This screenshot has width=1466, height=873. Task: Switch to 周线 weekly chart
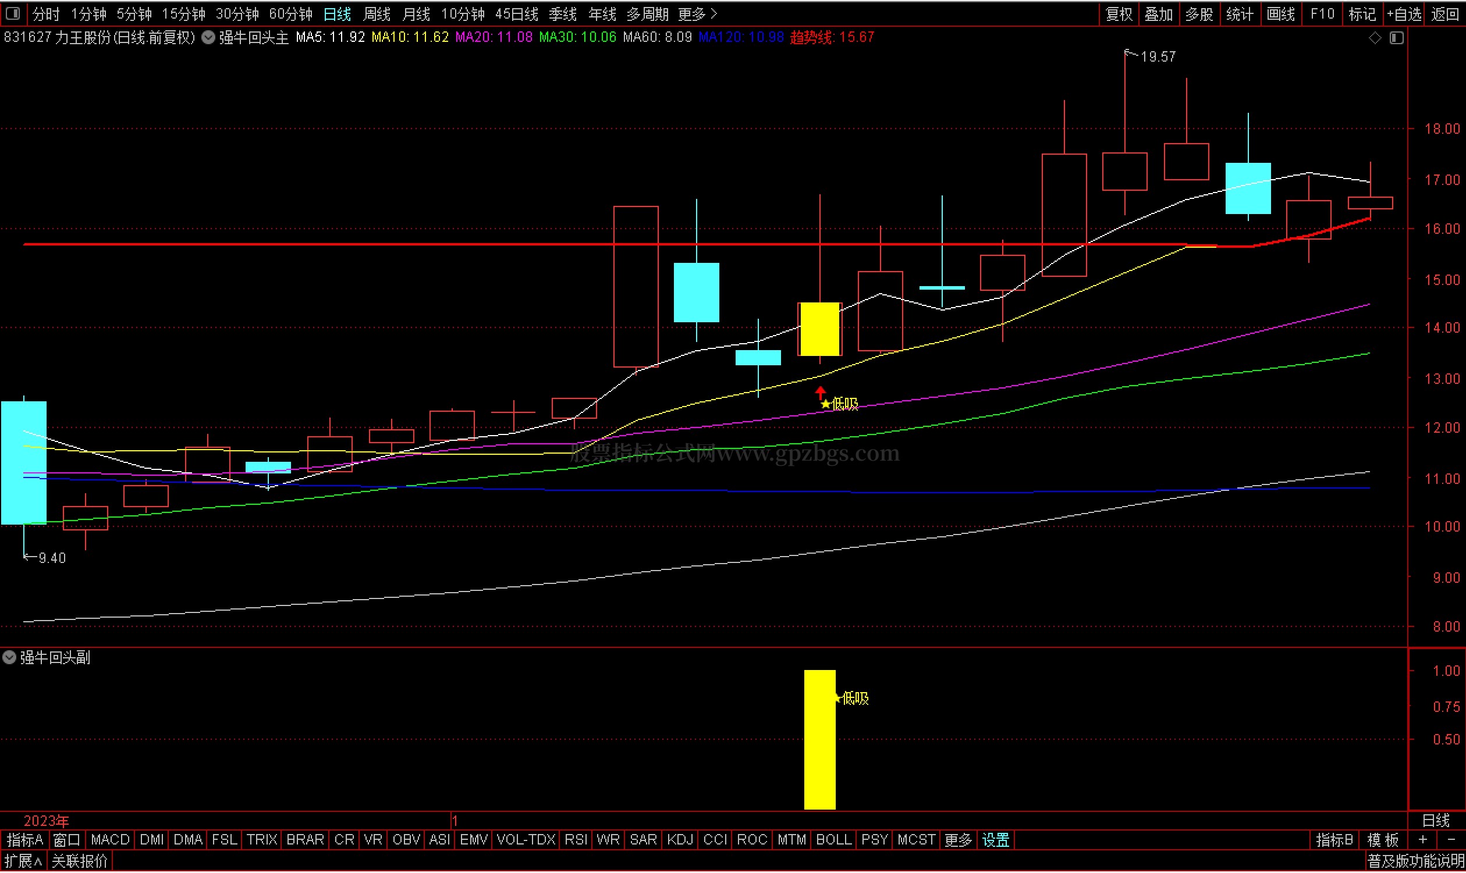(x=377, y=13)
